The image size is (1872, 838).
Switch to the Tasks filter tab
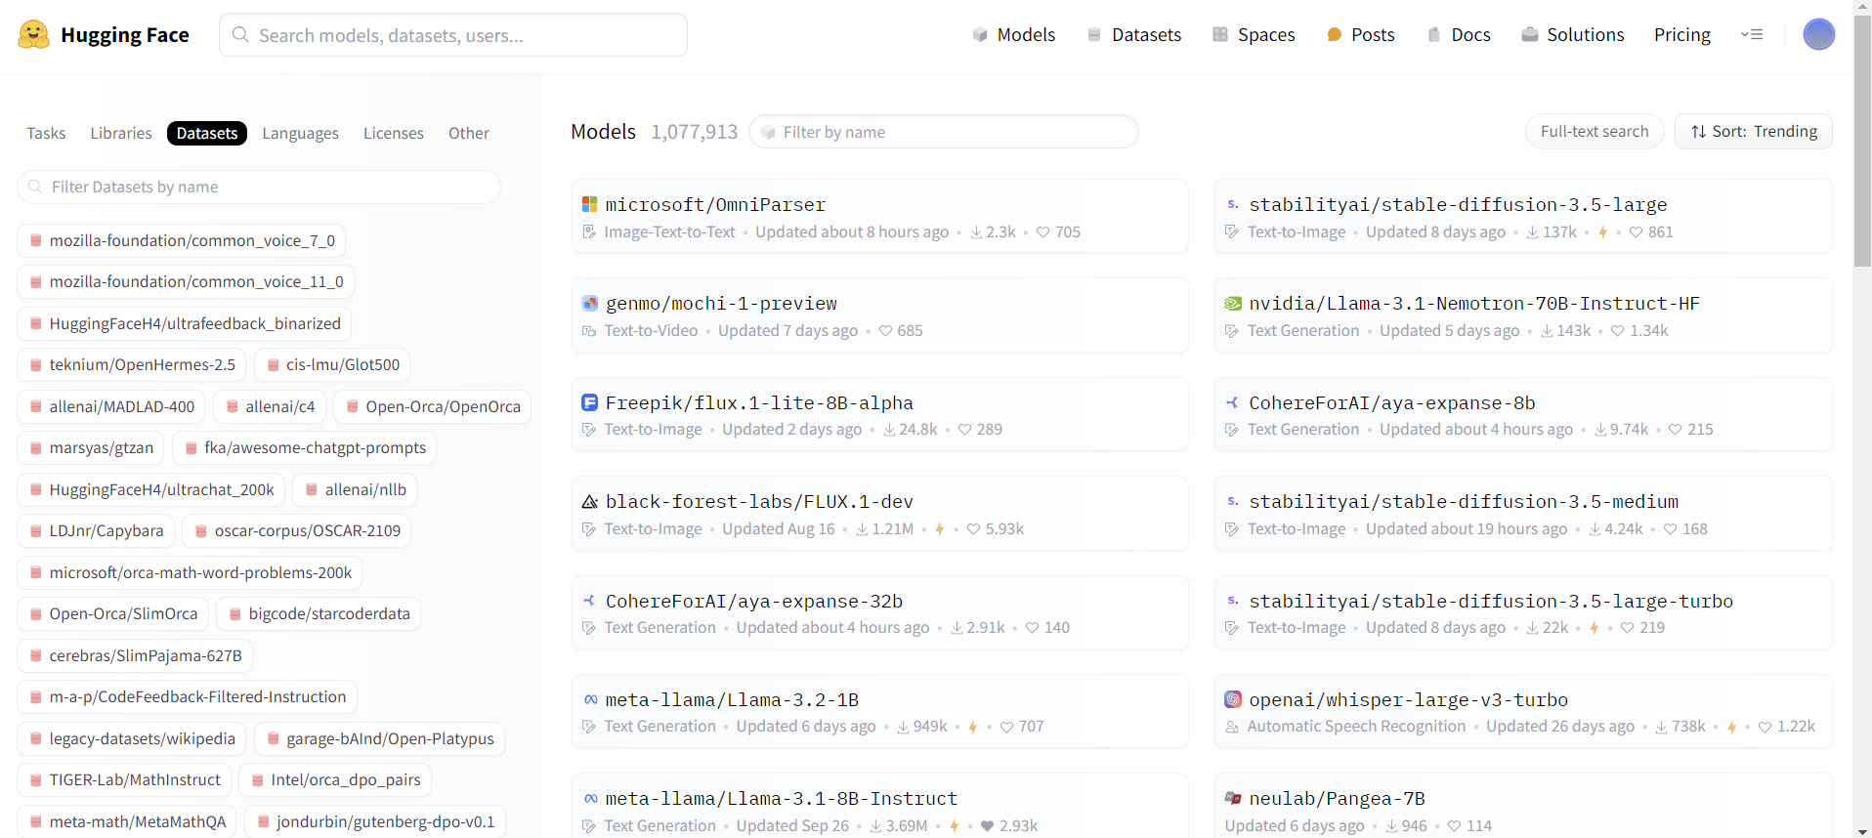46,133
